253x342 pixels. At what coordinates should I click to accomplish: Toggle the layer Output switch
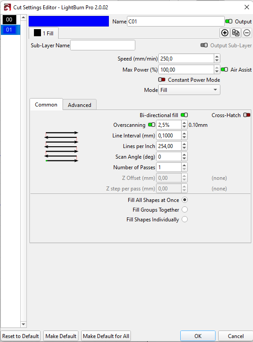pos(229,21)
